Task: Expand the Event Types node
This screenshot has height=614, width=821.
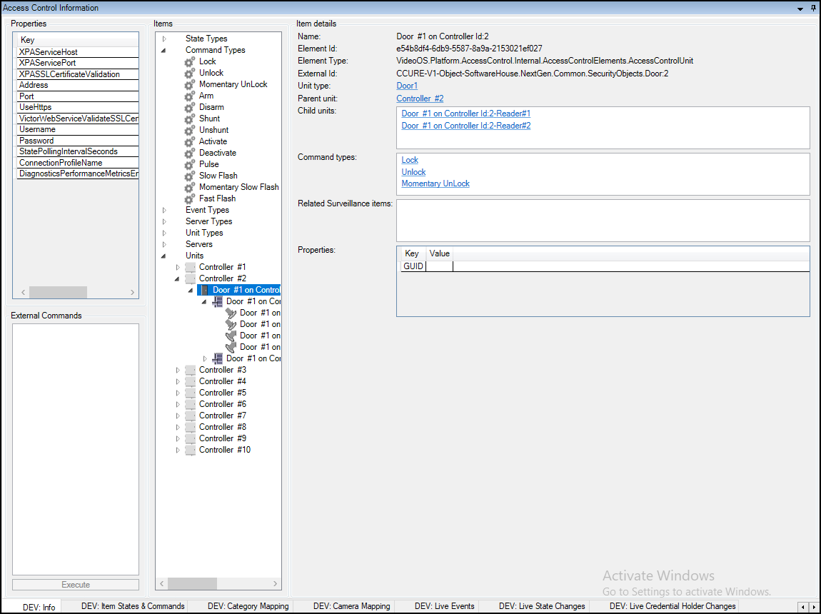Action: point(164,210)
